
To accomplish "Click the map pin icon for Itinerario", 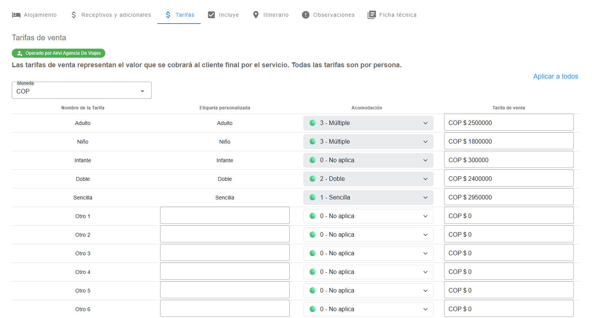I will pos(256,15).
